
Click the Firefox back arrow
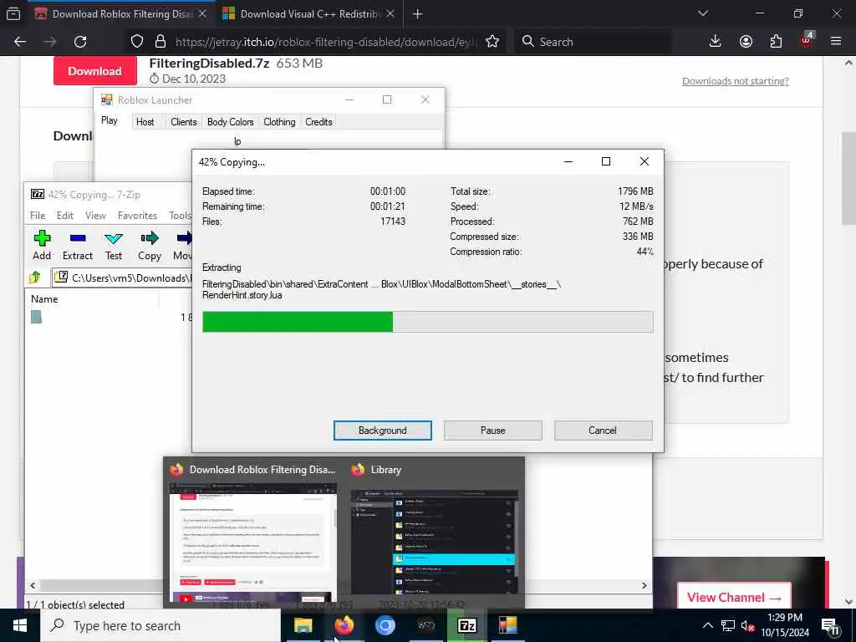pyautogui.click(x=20, y=42)
